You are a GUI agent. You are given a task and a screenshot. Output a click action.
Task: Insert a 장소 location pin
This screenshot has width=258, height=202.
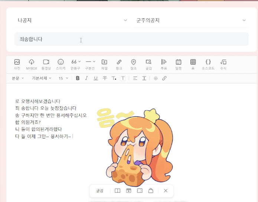point(134,64)
